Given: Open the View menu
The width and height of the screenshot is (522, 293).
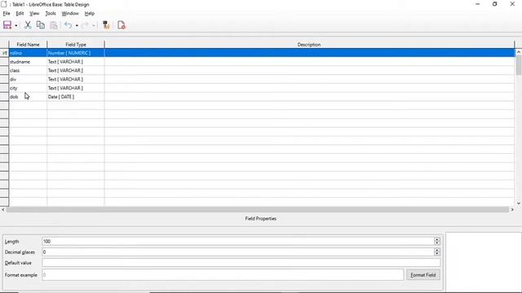Looking at the screenshot, I should pyautogui.click(x=34, y=13).
